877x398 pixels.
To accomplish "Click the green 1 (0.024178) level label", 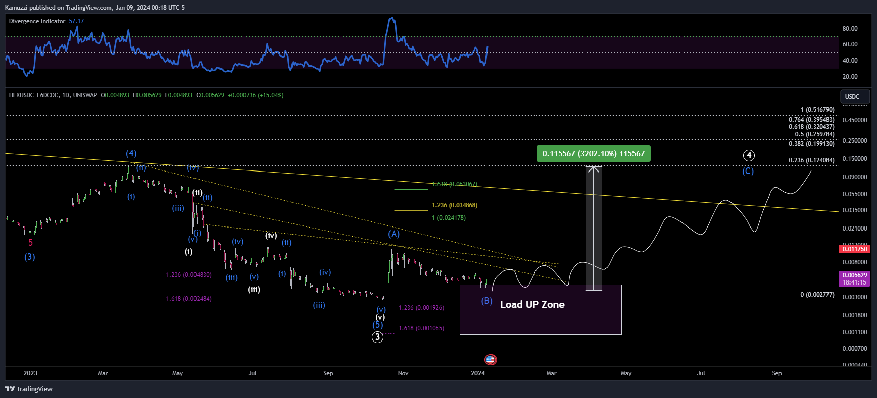I will click(449, 218).
